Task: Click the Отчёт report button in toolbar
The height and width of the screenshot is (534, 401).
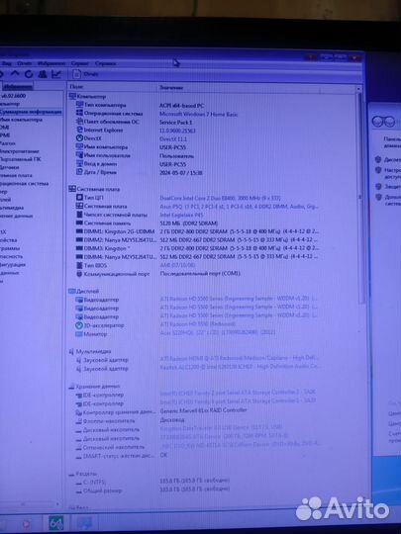Action: (85, 74)
